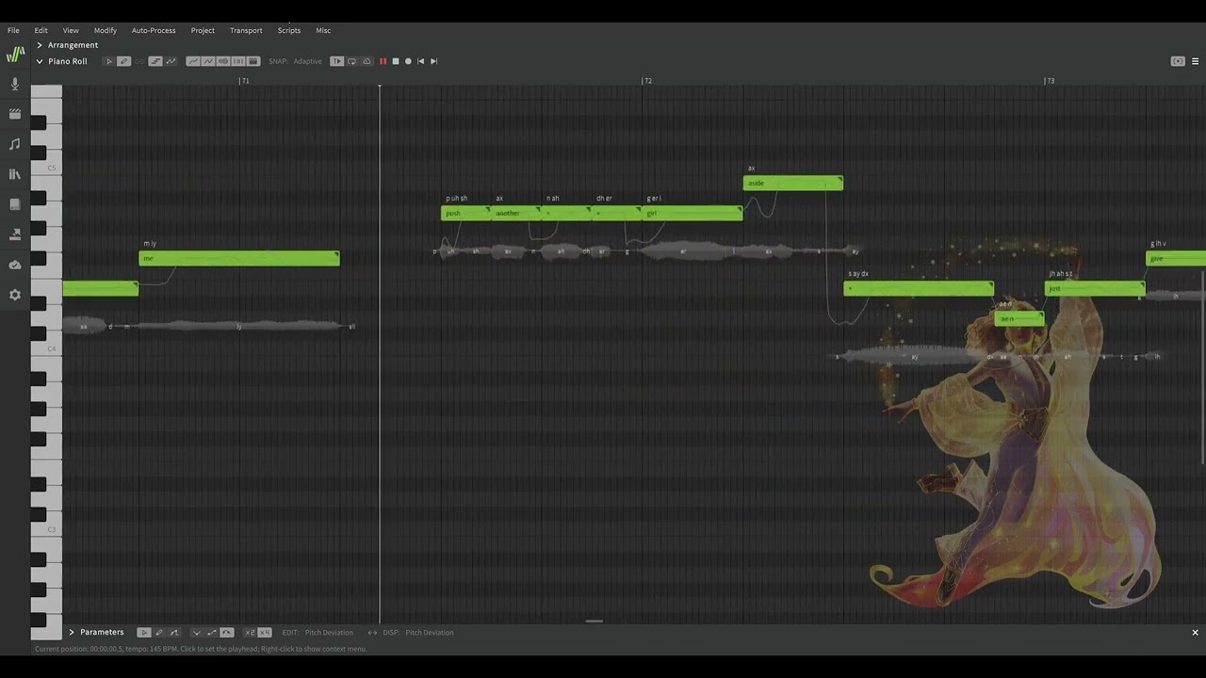Expand the Arrangement panel
The width and height of the screenshot is (1206, 678).
40,45
